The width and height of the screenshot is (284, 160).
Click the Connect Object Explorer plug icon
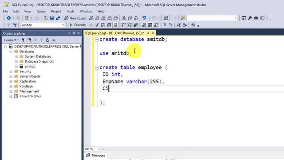23,40
